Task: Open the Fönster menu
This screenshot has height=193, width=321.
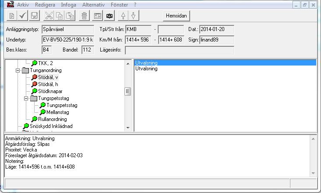Action: click(x=120, y=5)
